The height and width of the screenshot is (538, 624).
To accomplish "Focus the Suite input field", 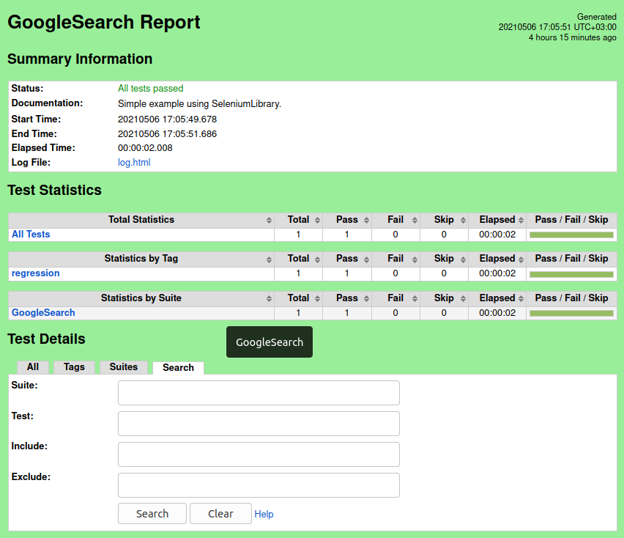I will click(x=259, y=393).
